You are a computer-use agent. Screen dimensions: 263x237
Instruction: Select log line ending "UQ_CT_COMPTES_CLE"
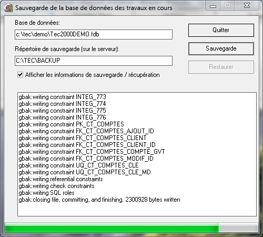tap(79, 165)
